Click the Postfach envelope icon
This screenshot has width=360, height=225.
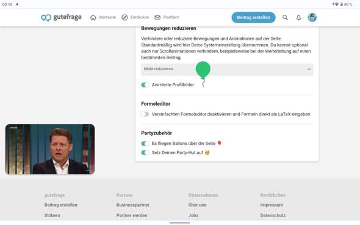[x=157, y=17]
